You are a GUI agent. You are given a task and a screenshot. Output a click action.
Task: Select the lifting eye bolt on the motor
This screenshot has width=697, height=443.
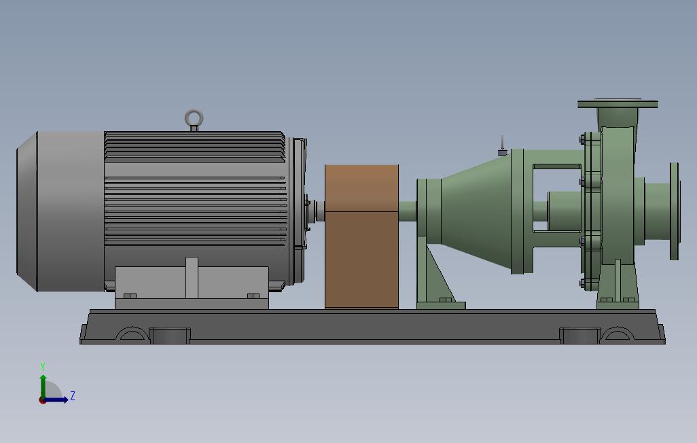pos(194,119)
